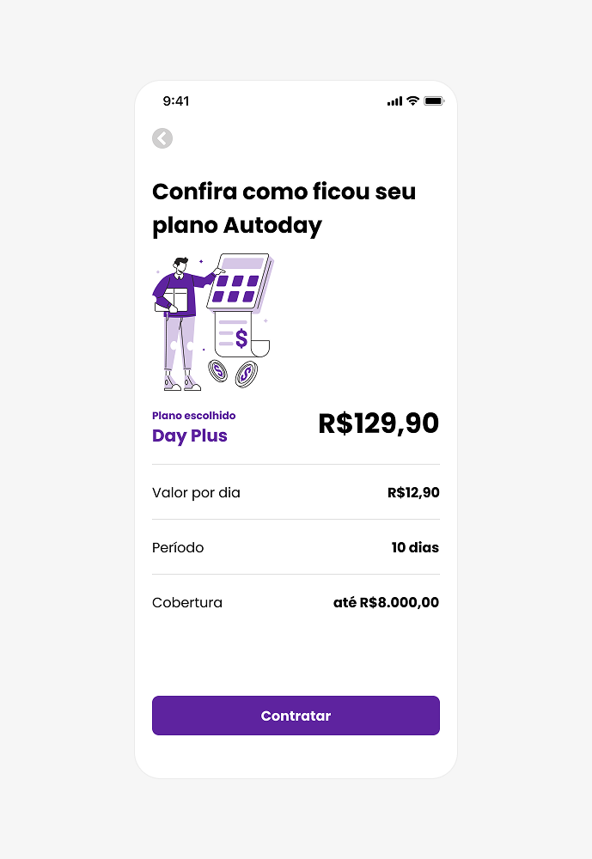This screenshot has width=592, height=859.
Task: Select the Day Plus plan name
Action: tap(190, 436)
